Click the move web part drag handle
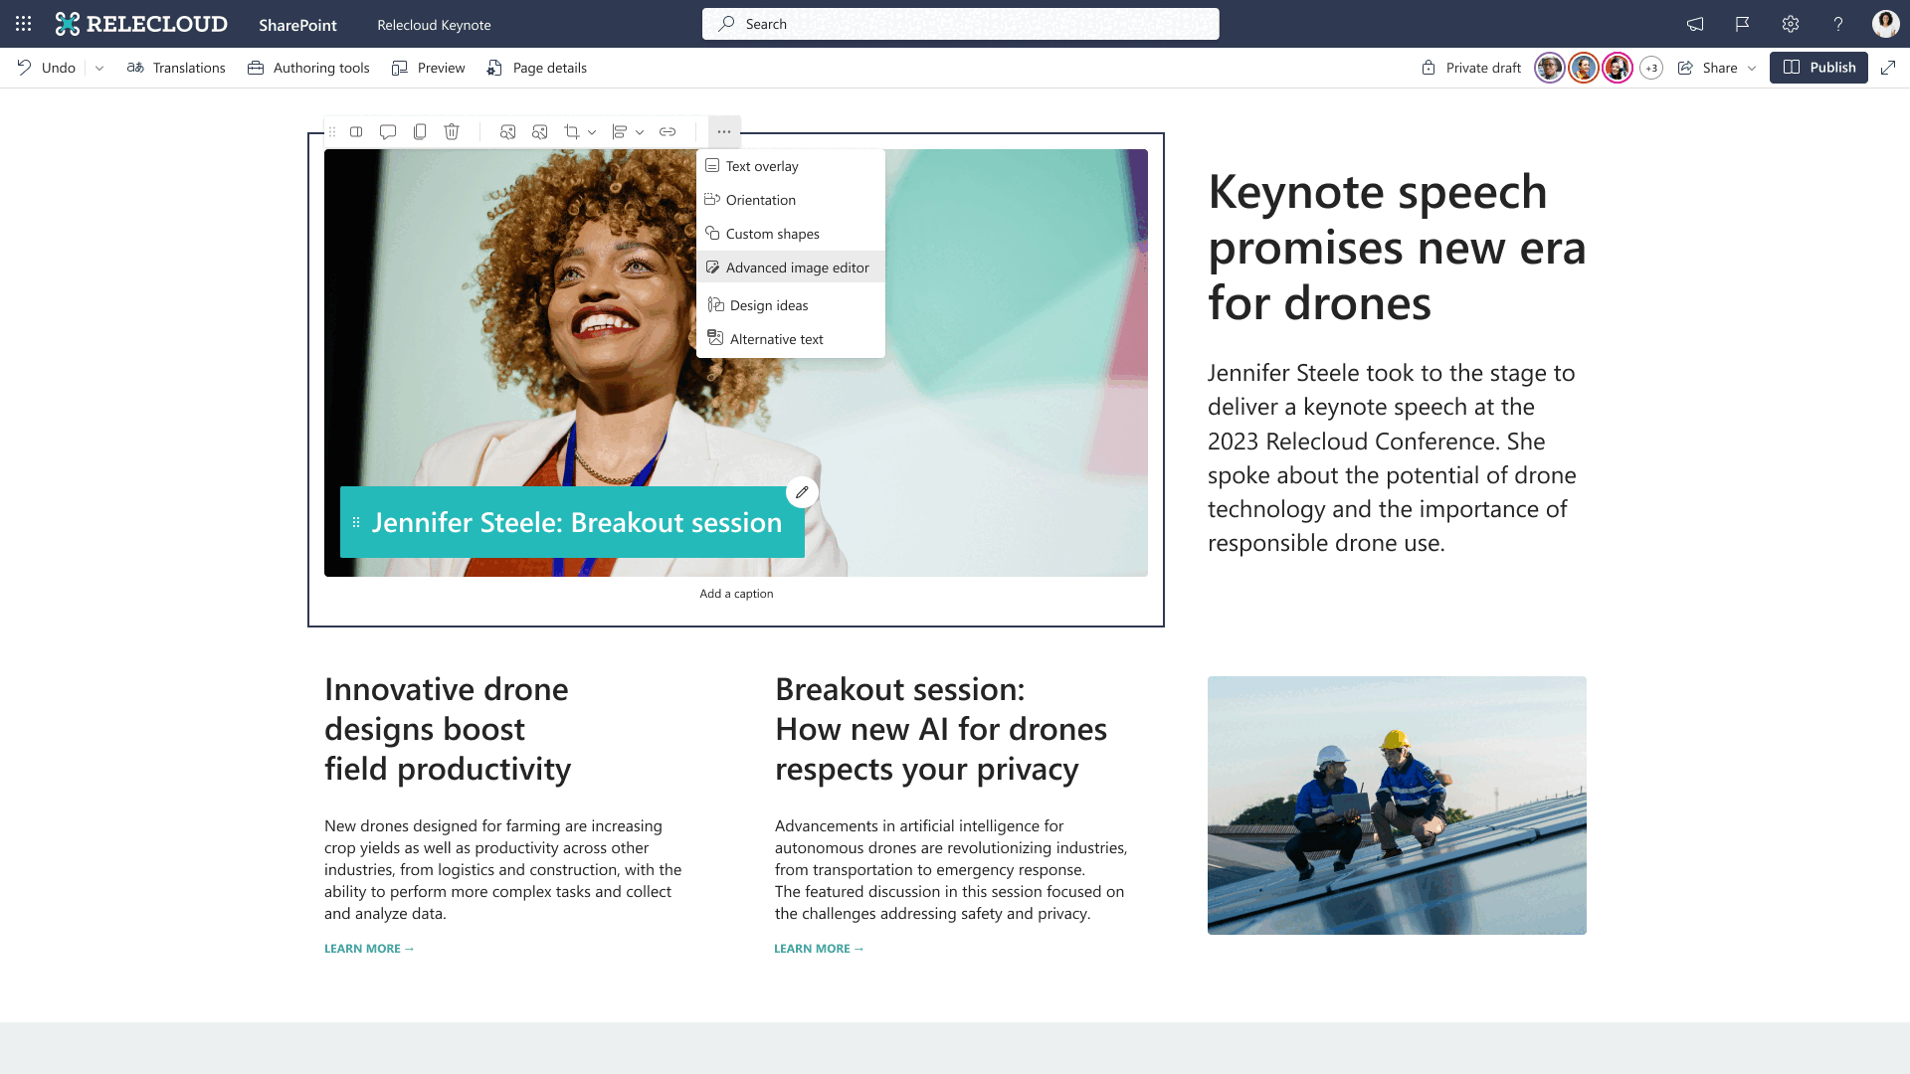The image size is (1910, 1074). (332, 131)
